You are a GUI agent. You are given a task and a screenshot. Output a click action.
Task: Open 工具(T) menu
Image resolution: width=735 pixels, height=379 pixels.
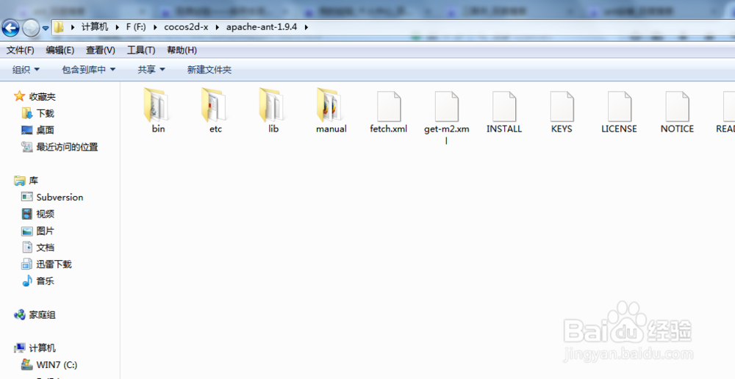[x=141, y=50]
